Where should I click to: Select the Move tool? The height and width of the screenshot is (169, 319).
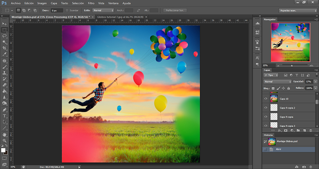(x=4, y=24)
